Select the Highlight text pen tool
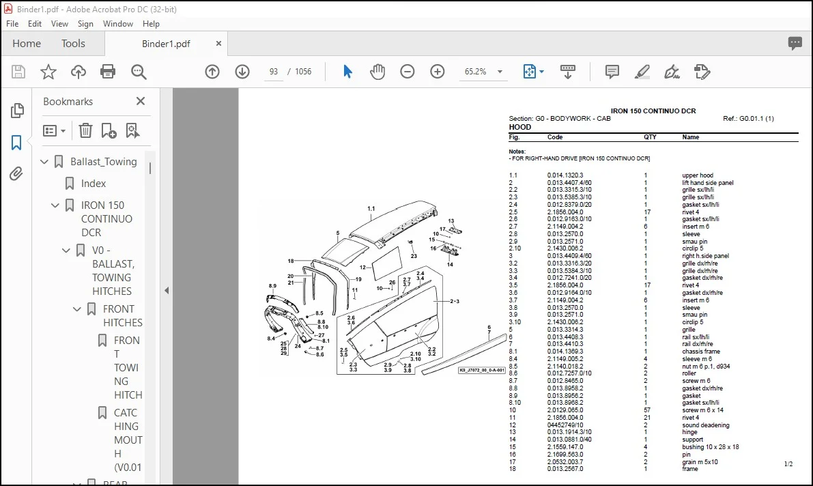The image size is (813, 486). 642,72
